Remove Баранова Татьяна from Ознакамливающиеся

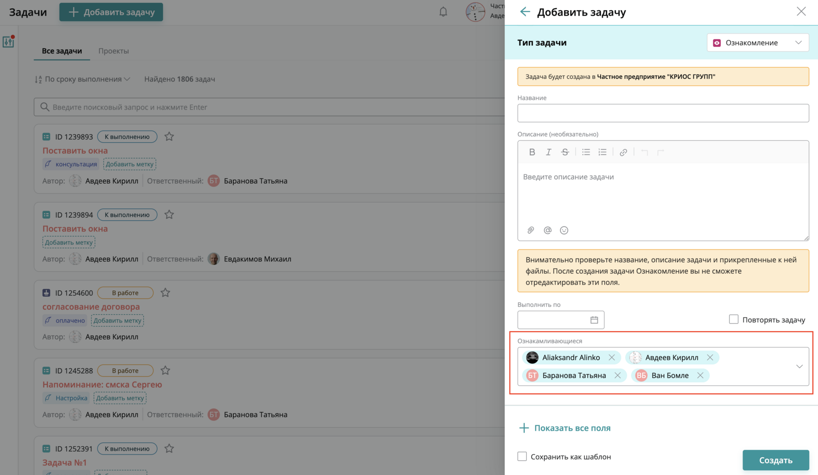(617, 376)
